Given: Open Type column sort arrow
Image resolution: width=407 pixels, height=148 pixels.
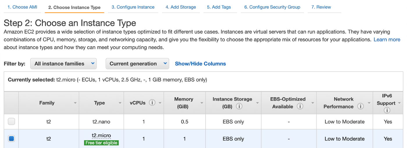Looking at the screenshot, I should pos(120,103).
